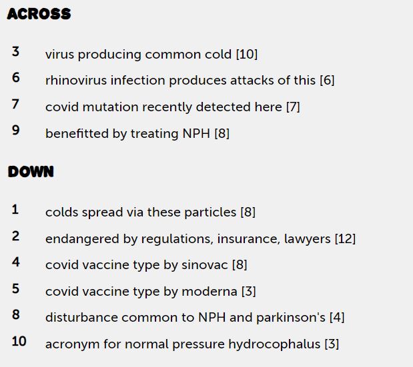Click clue number 1 in Down list
413x367 pixels.
click(15, 210)
